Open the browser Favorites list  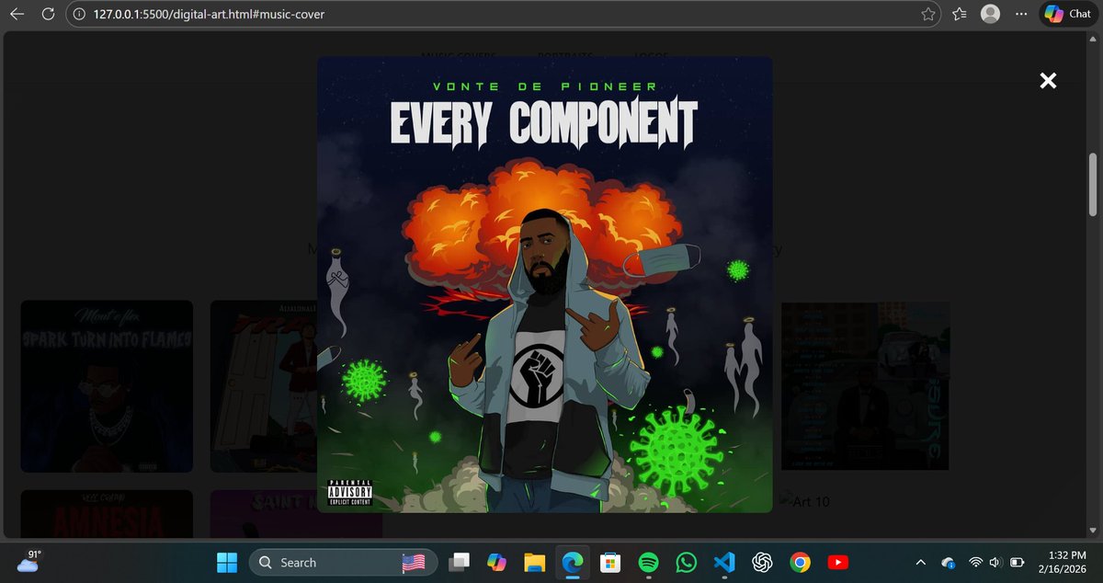click(x=960, y=15)
